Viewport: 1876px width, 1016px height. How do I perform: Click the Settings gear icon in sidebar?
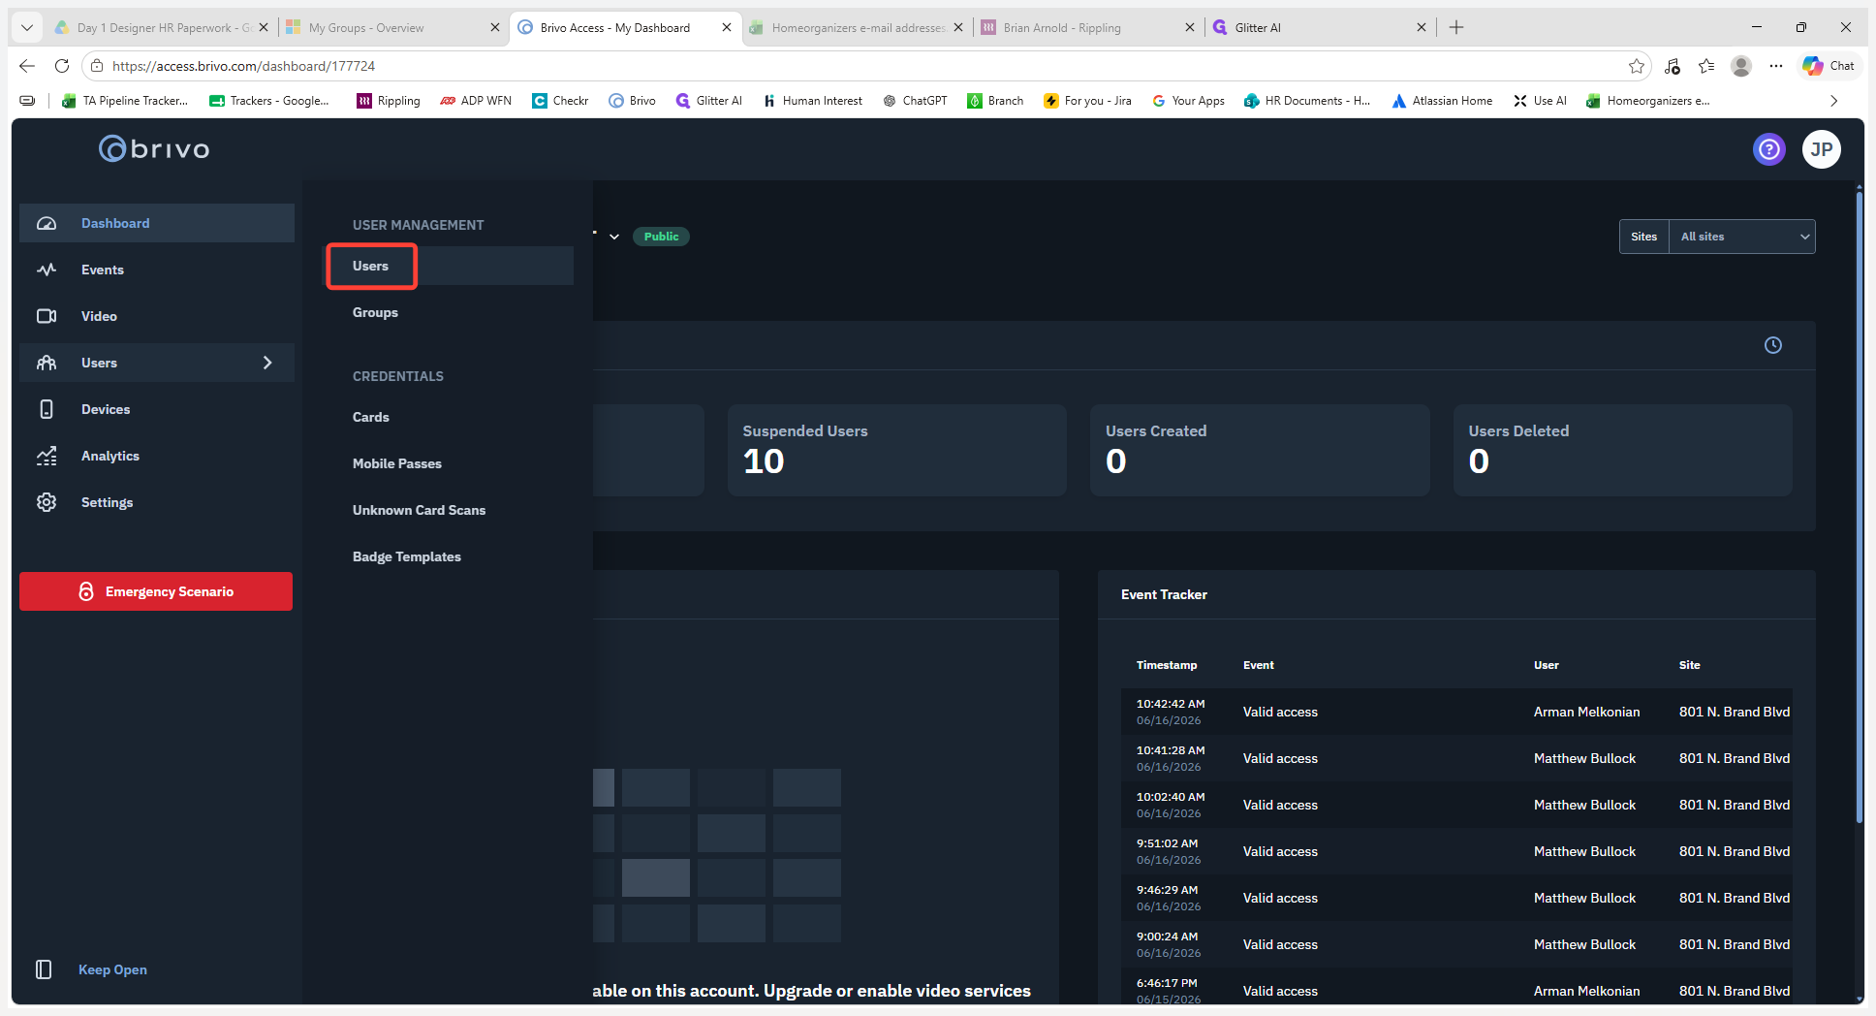click(47, 502)
